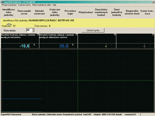Click the connected 9 status entry

pos(130,114)
